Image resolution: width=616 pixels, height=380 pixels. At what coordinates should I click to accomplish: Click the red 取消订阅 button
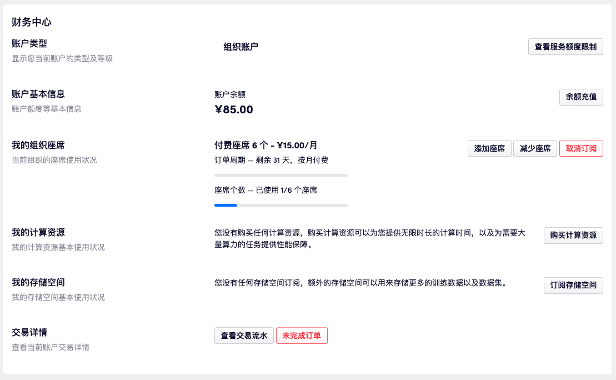click(x=580, y=148)
